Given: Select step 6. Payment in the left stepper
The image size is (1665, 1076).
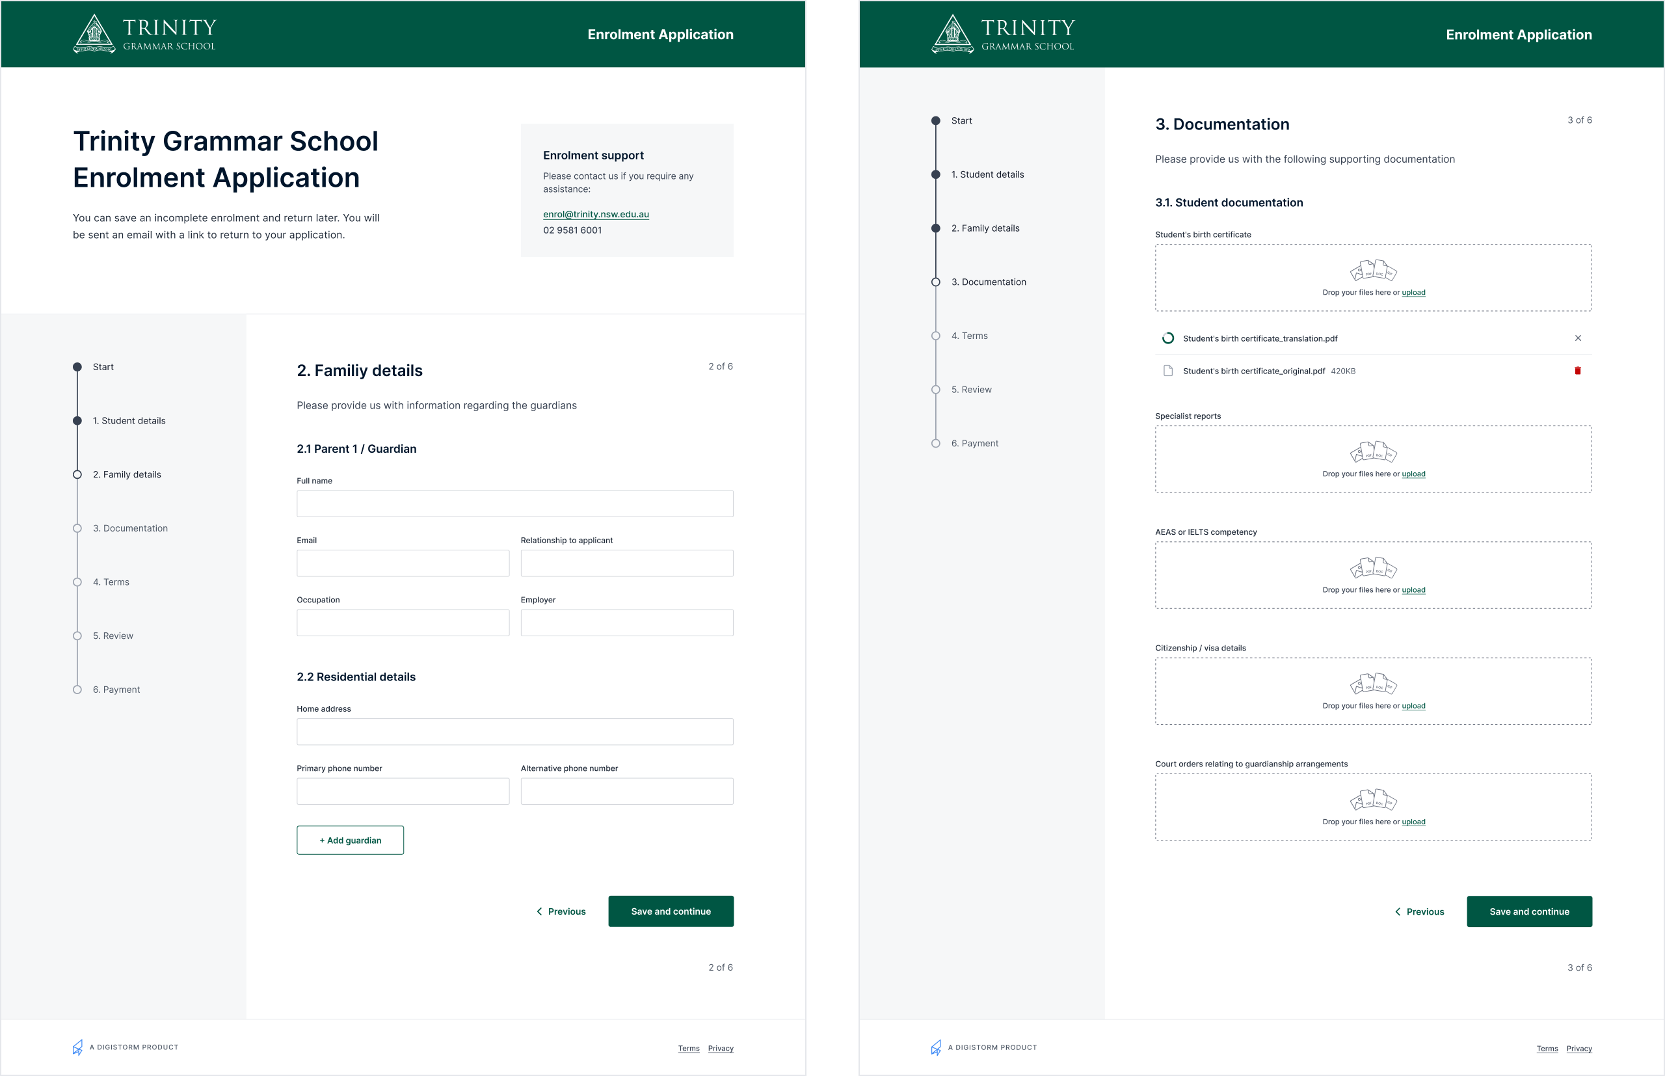Looking at the screenshot, I should coord(116,690).
